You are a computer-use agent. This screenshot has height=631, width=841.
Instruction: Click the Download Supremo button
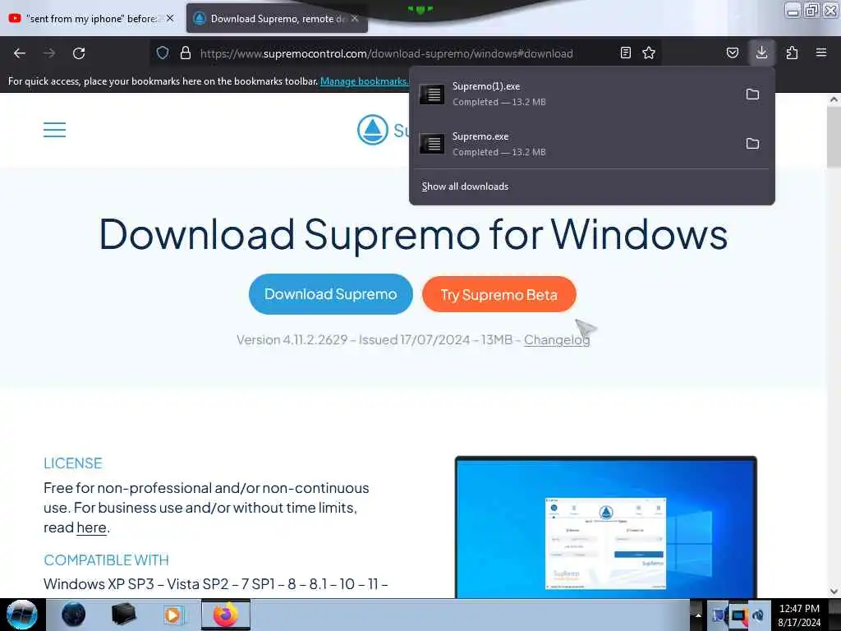(x=330, y=294)
